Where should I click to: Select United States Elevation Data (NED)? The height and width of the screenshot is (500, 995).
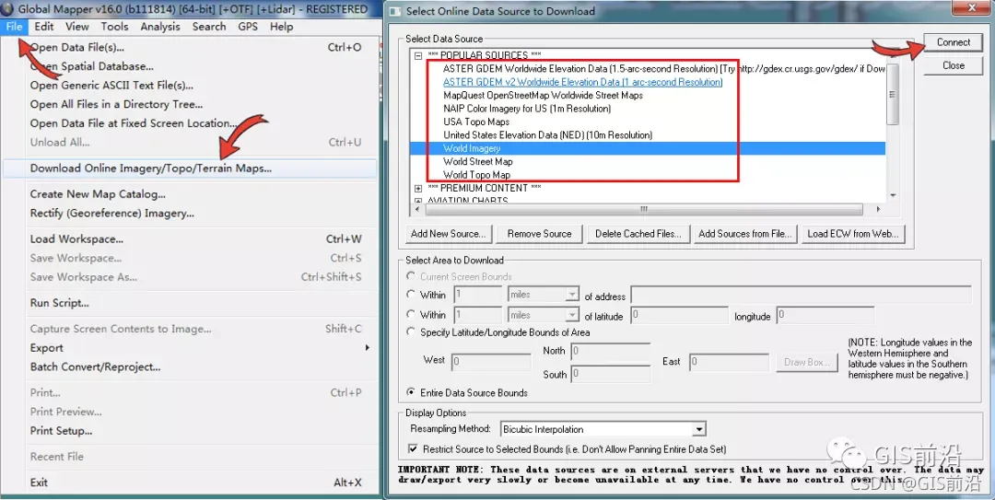pyautogui.click(x=547, y=135)
